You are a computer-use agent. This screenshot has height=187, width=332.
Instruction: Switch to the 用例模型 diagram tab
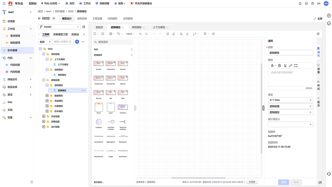pyautogui.click(x=136, y=27)
